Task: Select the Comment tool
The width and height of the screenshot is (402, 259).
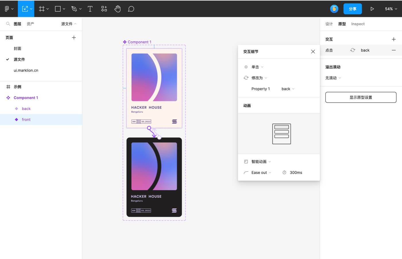Action: 131,9
